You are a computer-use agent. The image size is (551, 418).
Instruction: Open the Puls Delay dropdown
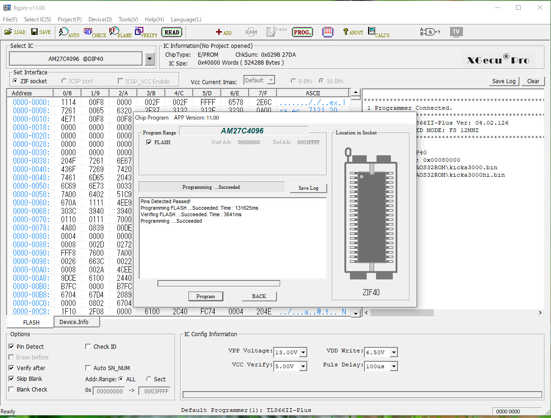(394, 366)
